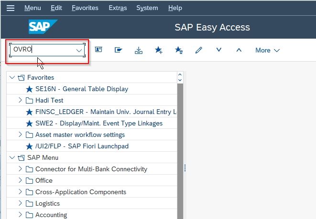The height and width of the screenshot is (219, 316).
Task: Expand the Logistics folder
Action: point(20,203)
